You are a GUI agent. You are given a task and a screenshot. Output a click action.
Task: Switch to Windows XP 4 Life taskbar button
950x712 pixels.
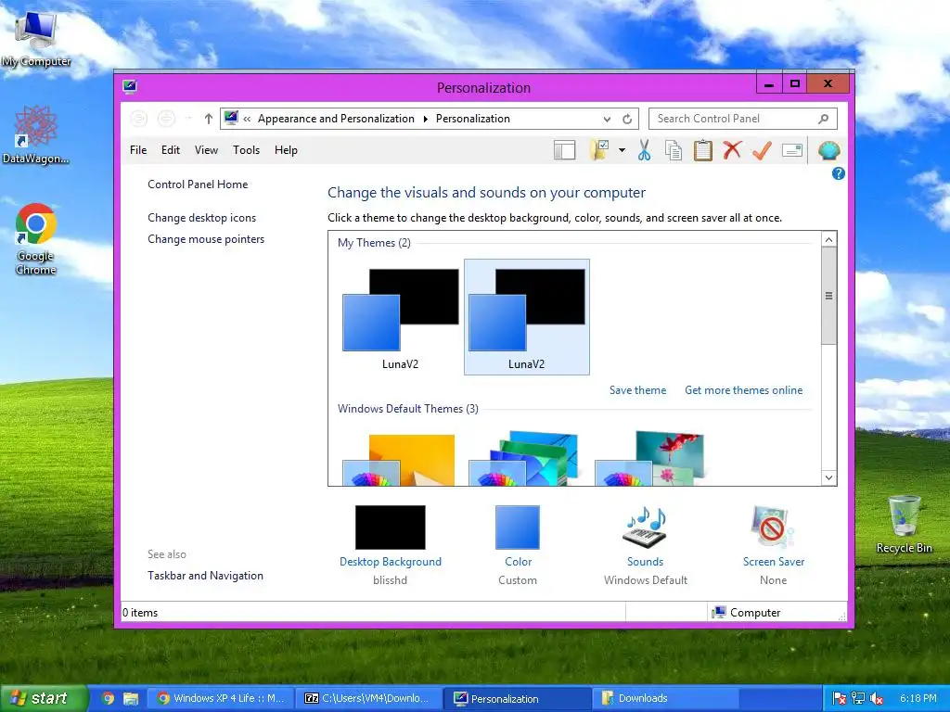coord(221,698)
